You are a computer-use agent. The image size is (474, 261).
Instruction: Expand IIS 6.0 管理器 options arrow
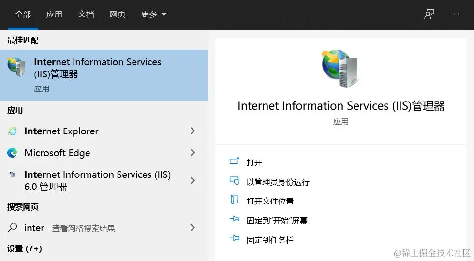click(x=193, y=181)
